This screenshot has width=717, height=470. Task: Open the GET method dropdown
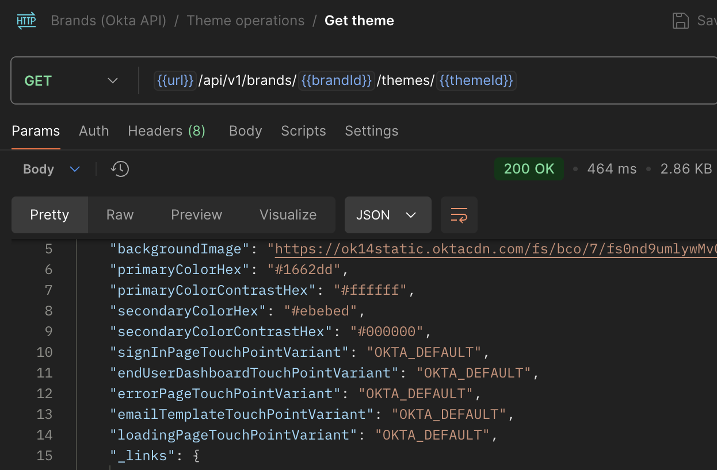pos(71,81)
